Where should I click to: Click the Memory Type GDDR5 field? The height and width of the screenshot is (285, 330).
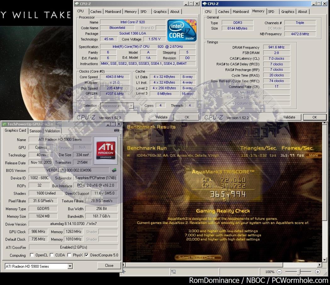(43, 209)
